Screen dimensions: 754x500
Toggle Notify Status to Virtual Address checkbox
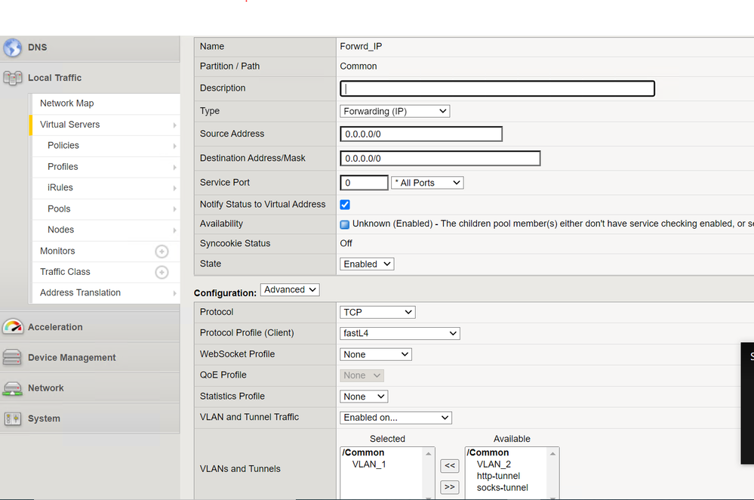pos(345,205)
